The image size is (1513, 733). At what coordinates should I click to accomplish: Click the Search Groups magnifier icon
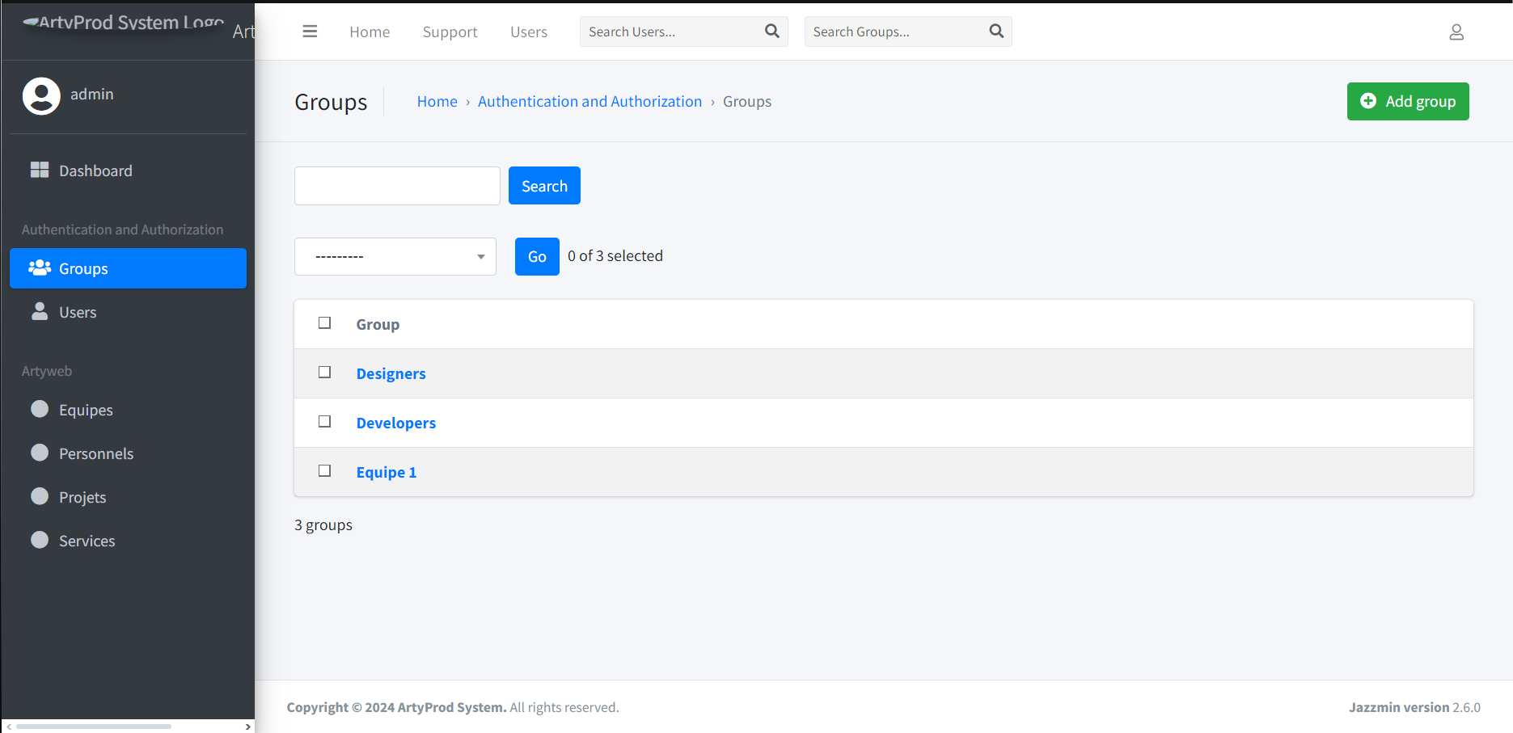point(995,32)
